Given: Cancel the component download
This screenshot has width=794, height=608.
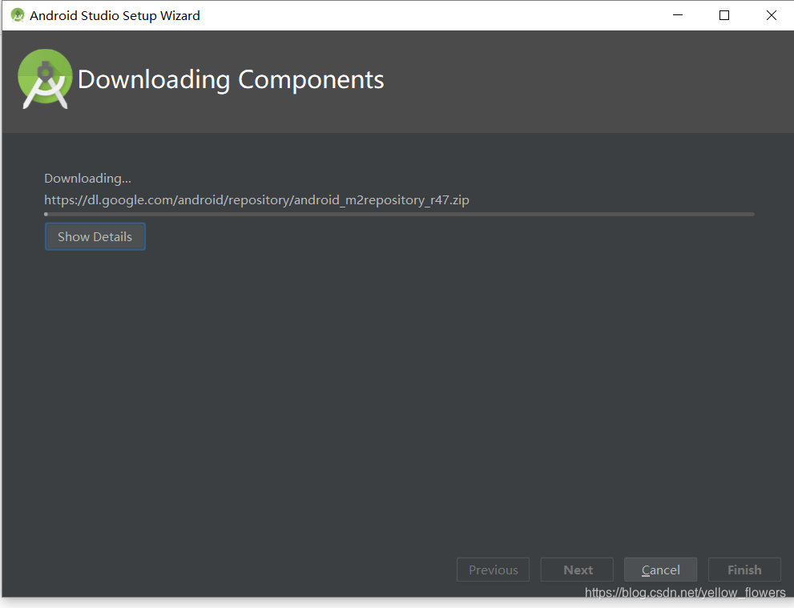Looking at the screenshot, I should [660, 570].
